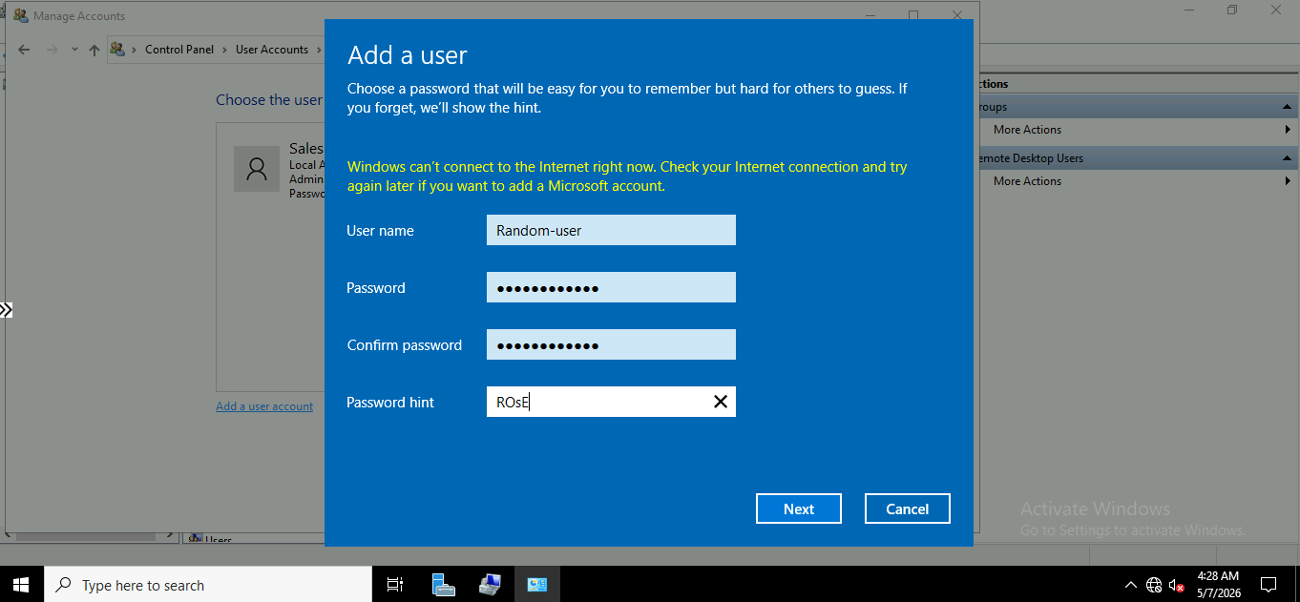Click User Accounts breadcrumb
Image resolution: width=1300 pixels, height=602 pixels.
272,50
